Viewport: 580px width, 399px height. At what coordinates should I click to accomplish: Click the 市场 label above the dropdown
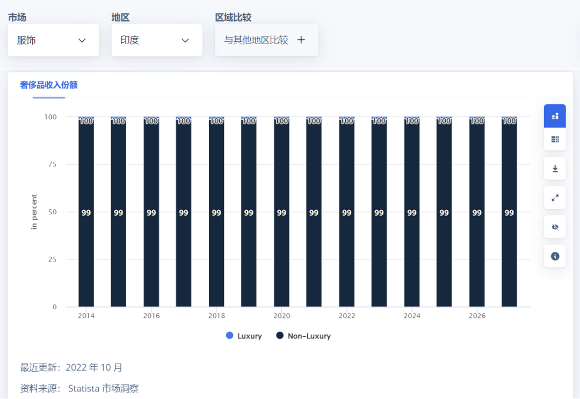point(17,17)
